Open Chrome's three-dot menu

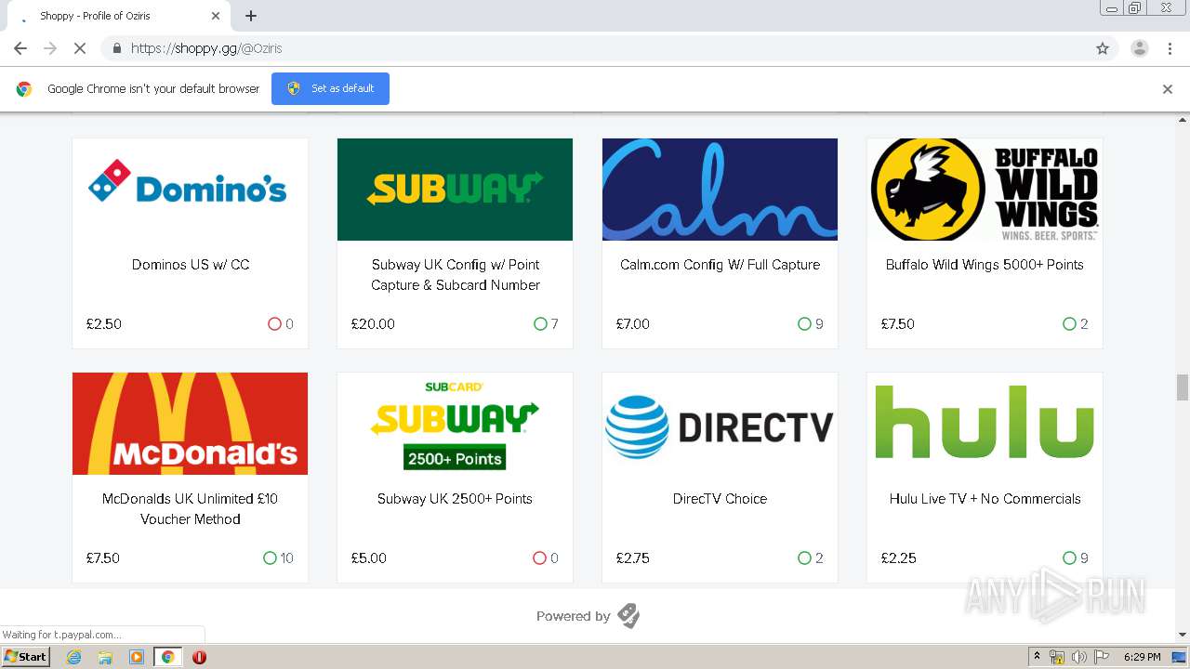[x=1170, y=48]
